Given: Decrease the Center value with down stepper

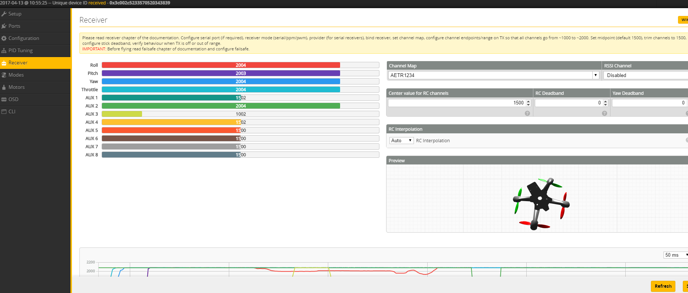Looking at the screenshot, I should pos(529,105).
